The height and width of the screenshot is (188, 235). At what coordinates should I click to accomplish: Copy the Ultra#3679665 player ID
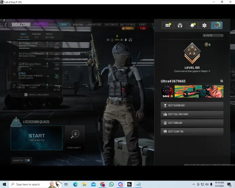click(x=221, y=81)
